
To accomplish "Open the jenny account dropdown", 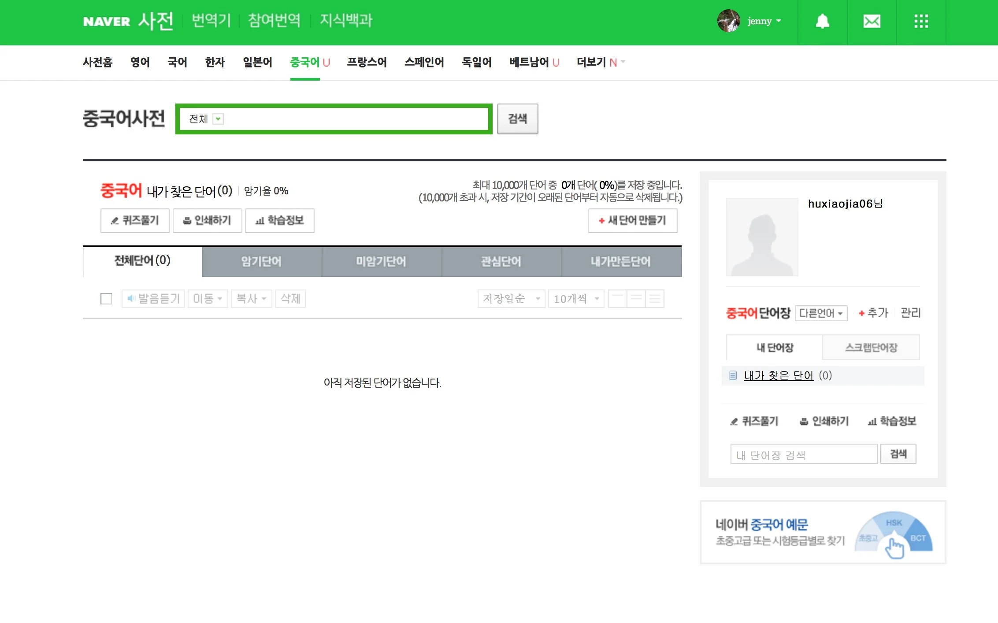I will tap(764, 21).
